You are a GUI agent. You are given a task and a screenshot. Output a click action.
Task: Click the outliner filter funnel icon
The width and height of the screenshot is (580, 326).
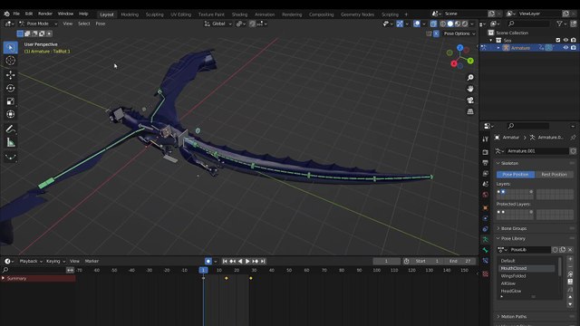coord(560,24)
